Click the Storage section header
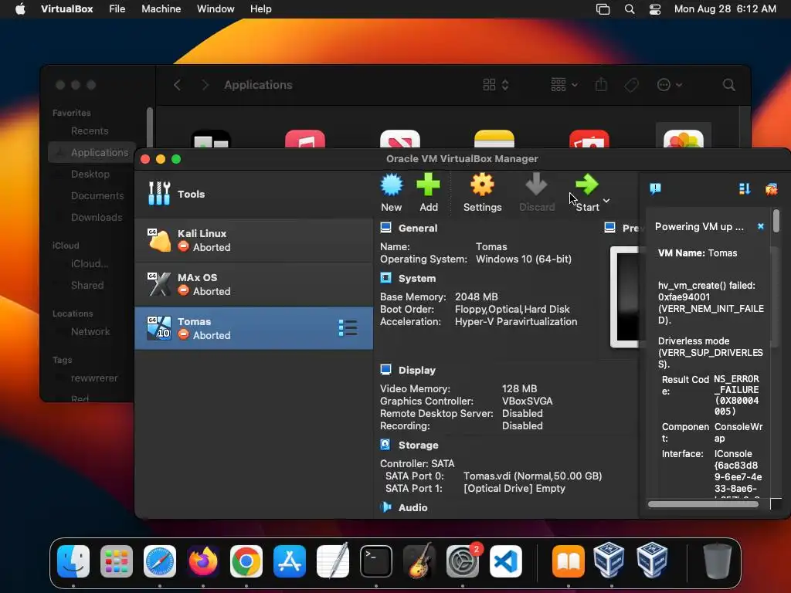The image size is (791, 593). click(x=418, y=446)
